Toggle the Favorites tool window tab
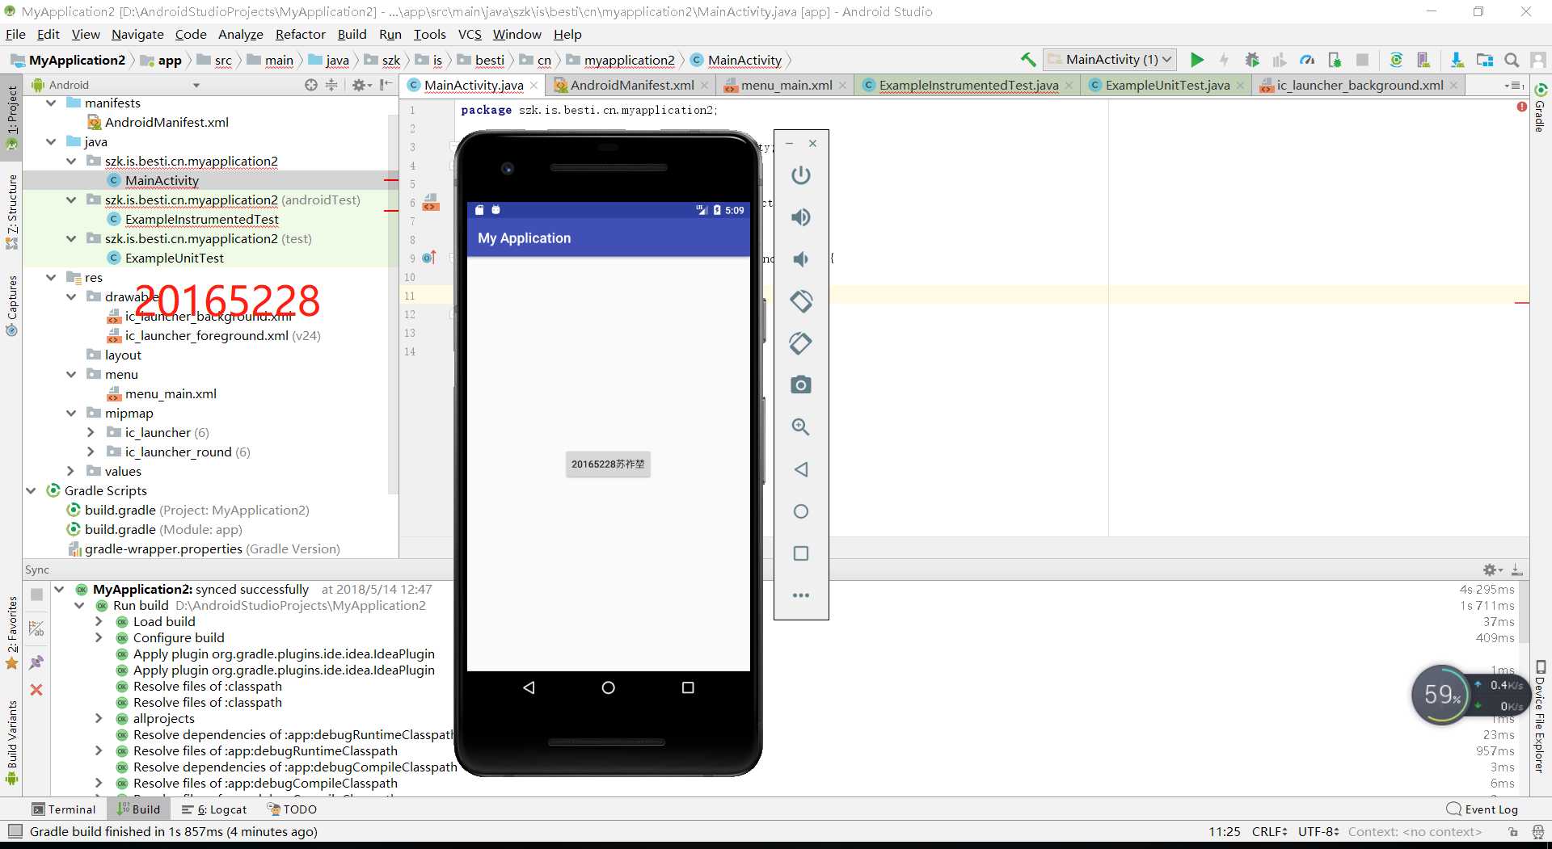 (11, 632)
